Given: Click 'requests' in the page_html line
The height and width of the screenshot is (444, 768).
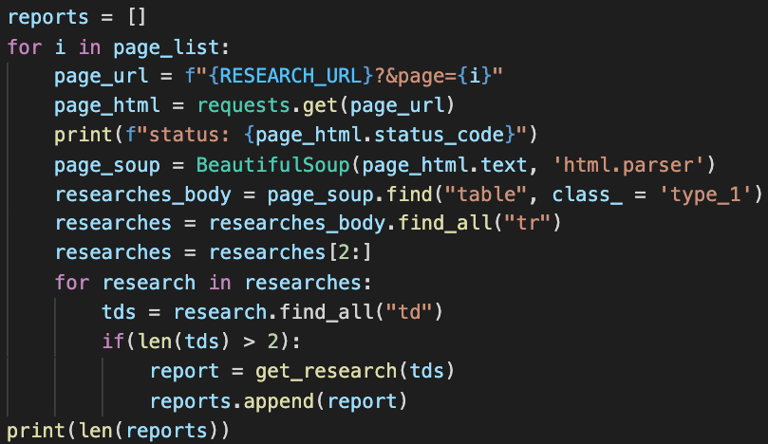Looking at the screenshot, I should 244,106.
